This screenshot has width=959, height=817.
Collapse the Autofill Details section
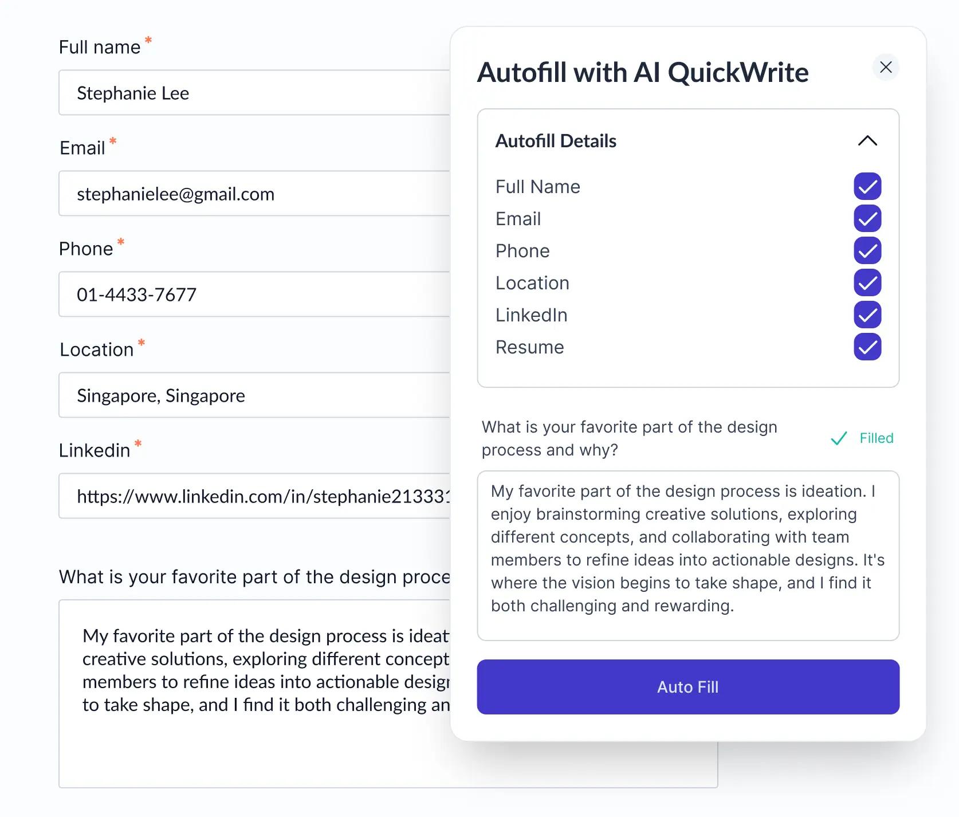click(867, 141)
